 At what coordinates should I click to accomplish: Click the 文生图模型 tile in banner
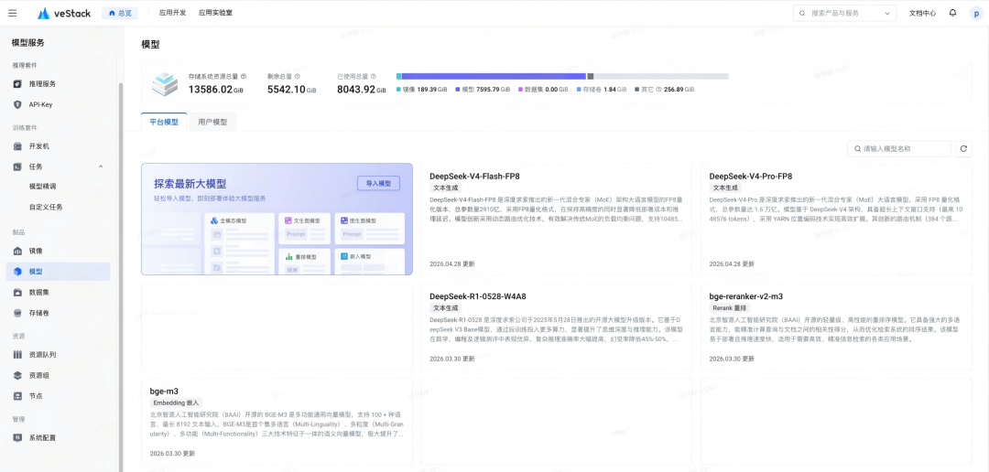pyautogui.click(x=304, y=228)
